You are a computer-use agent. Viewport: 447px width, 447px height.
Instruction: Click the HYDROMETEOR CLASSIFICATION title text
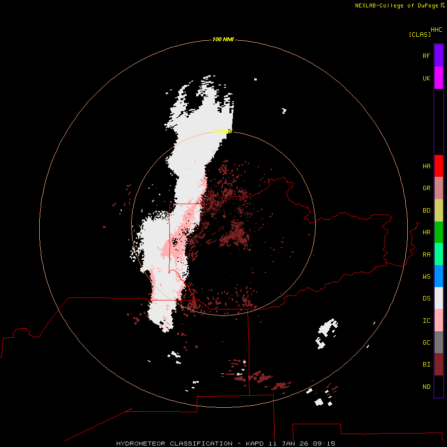click(174, 444)
